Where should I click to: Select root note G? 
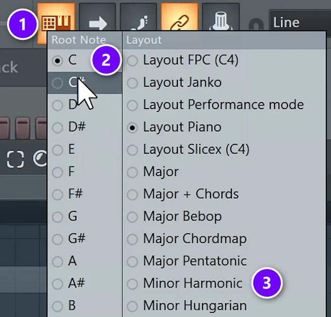click(x=85, y=216)
